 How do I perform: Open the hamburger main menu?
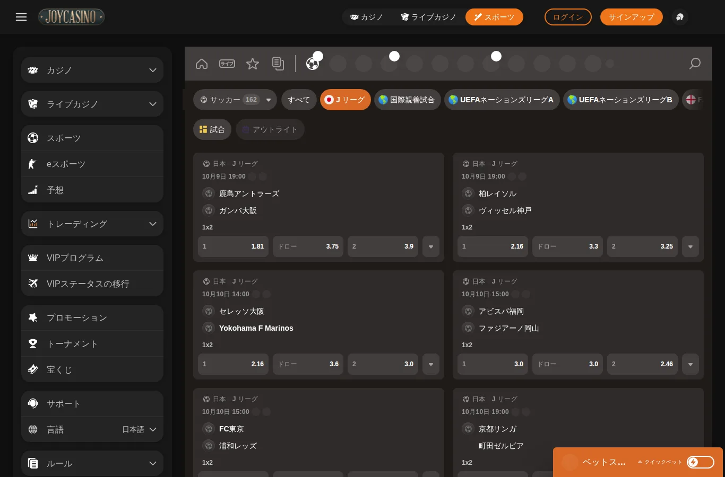click(21, 17)
